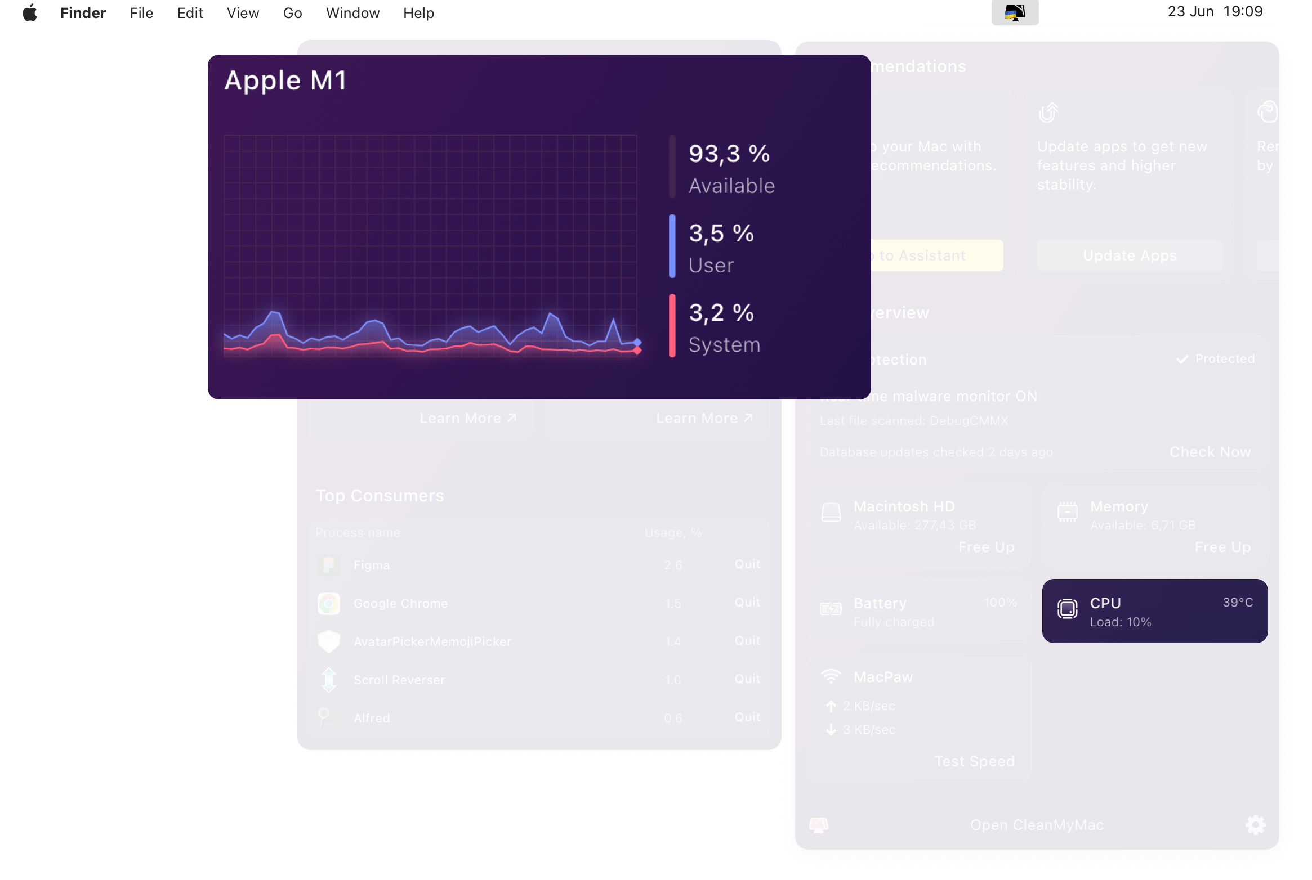Click the Macintosh HD Available: 277,43 GB text
This screenshot has height=880, width=1312.
(914, 525)
